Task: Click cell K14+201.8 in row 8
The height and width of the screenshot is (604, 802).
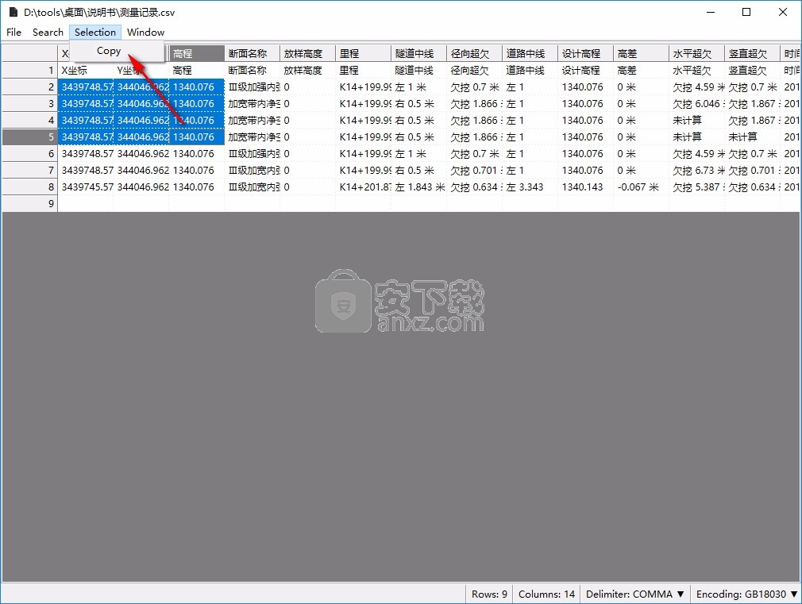Action: [363, 187]
